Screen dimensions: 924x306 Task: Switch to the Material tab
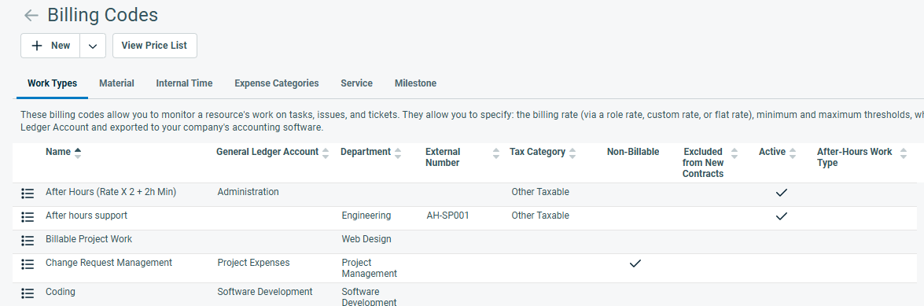point(116,83)
